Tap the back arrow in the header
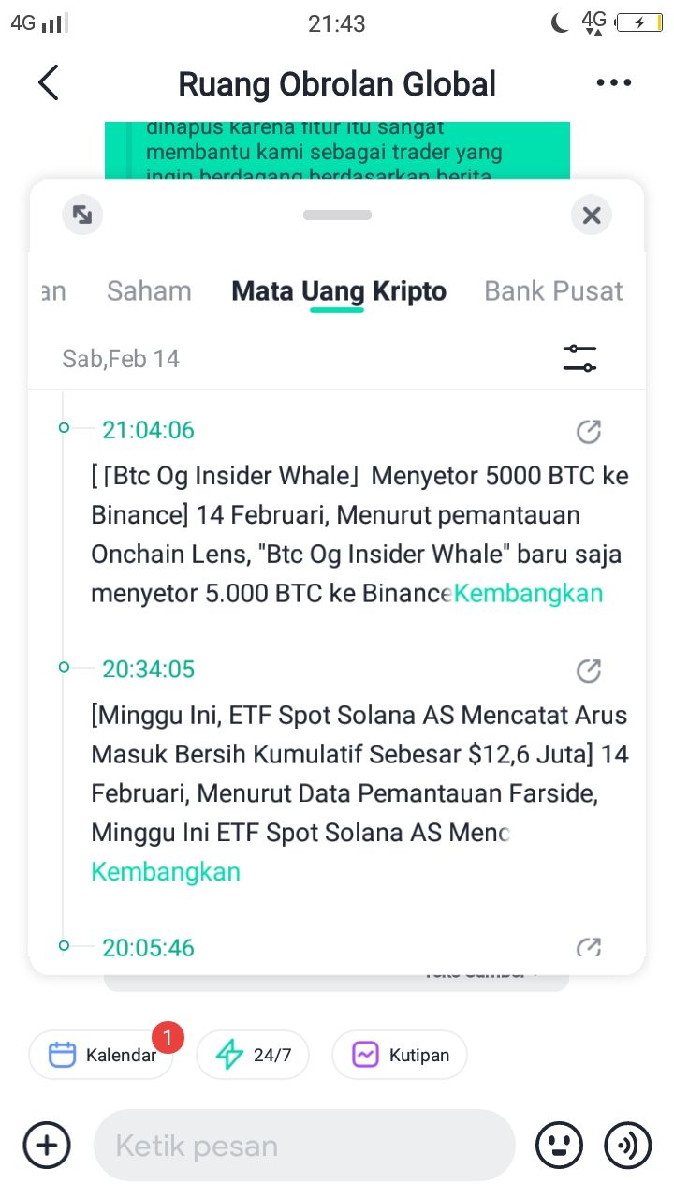This screenshot has height=1199, width=674. pos(49,83)
